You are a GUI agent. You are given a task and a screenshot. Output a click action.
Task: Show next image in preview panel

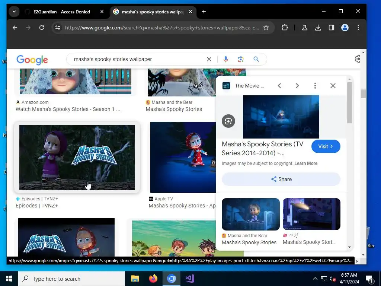[297, 86]
